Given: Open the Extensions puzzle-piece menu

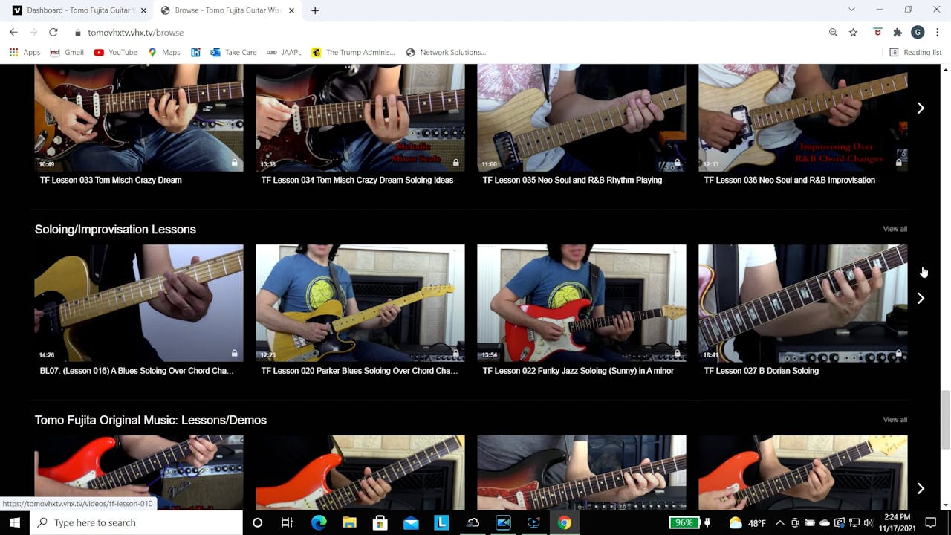Looking at the screenshot, I should pos(897,33).
